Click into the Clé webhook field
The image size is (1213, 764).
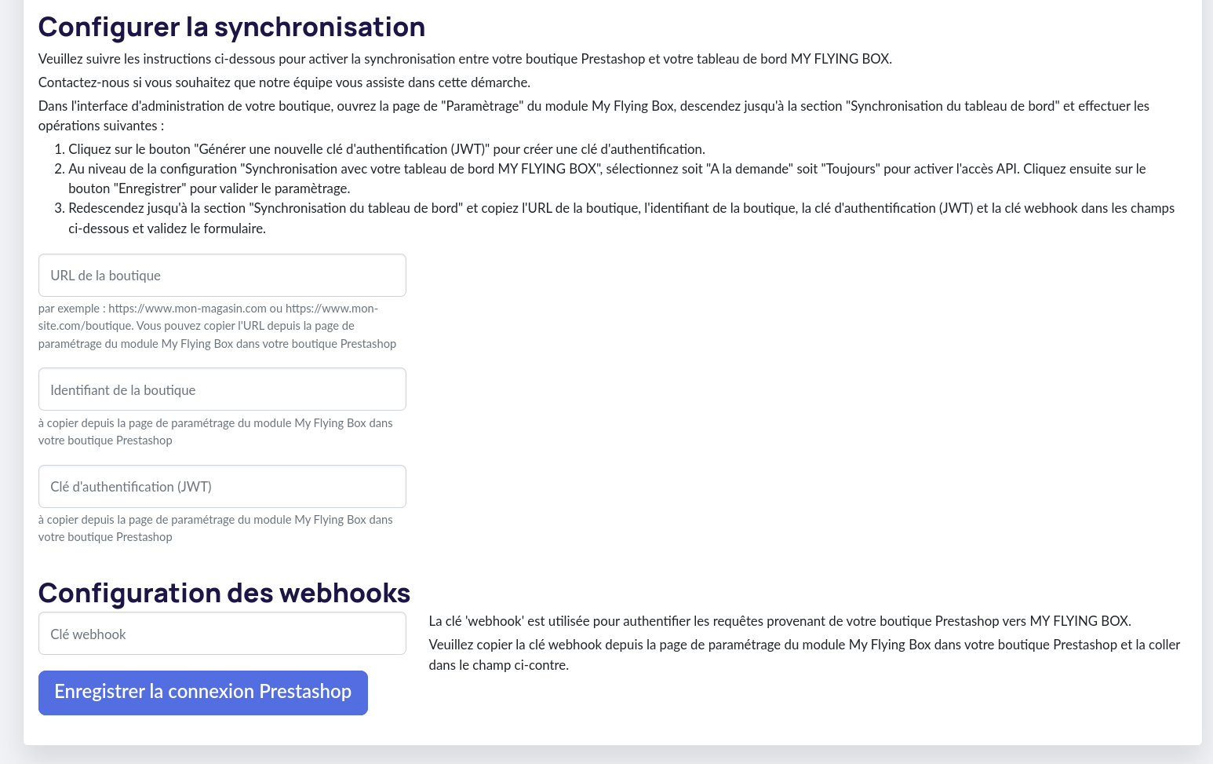click(x=222, y=634)
